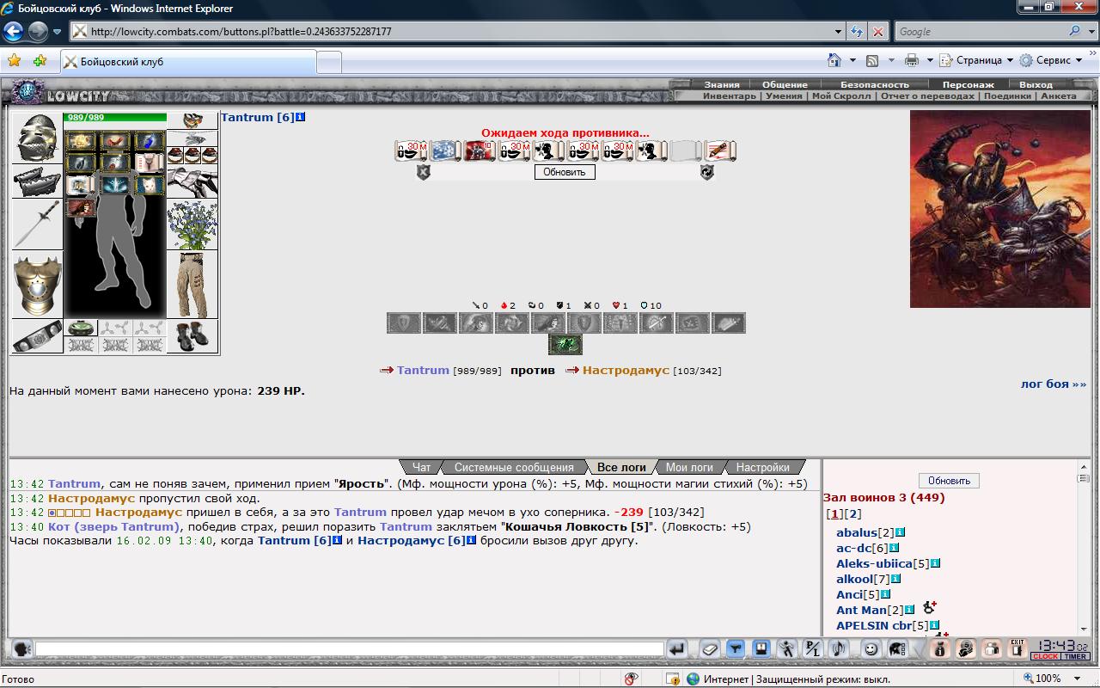
Task: Click the green 989/989 health bar
Action: tap(115, 118)
